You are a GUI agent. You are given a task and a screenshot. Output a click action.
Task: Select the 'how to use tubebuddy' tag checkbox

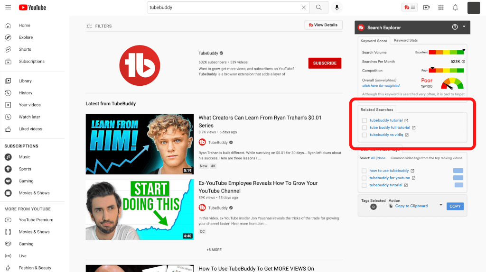pyautogui.click(x=364, y=171)
